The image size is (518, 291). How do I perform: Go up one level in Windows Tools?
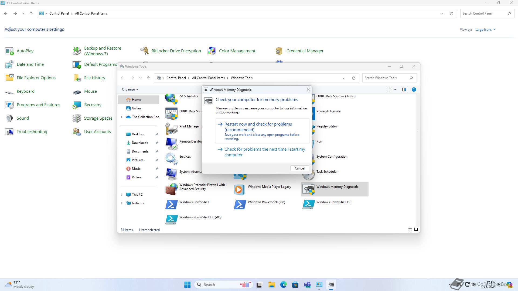point(148,78)
